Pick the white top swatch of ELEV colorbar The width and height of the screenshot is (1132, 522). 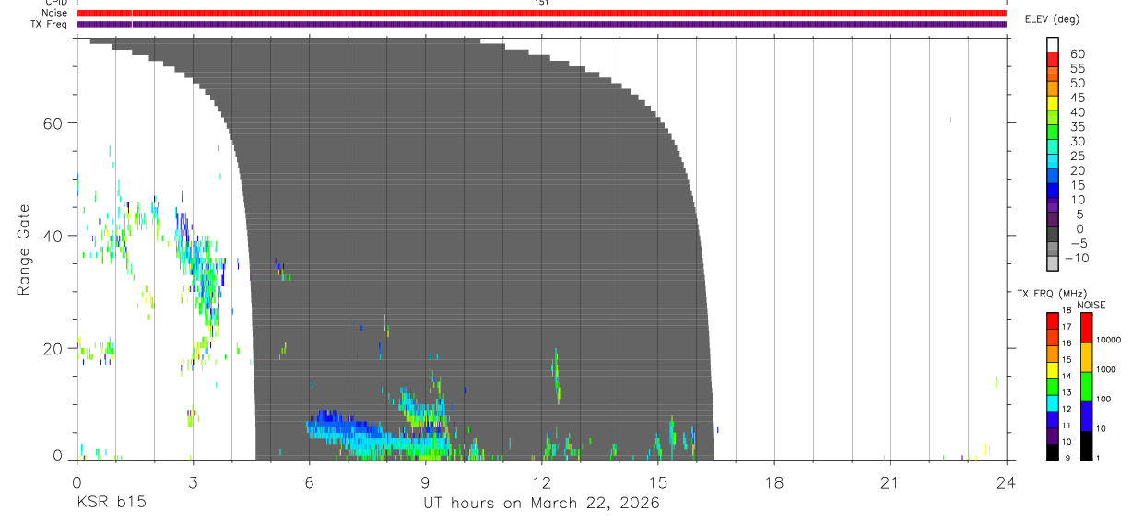1053,44
